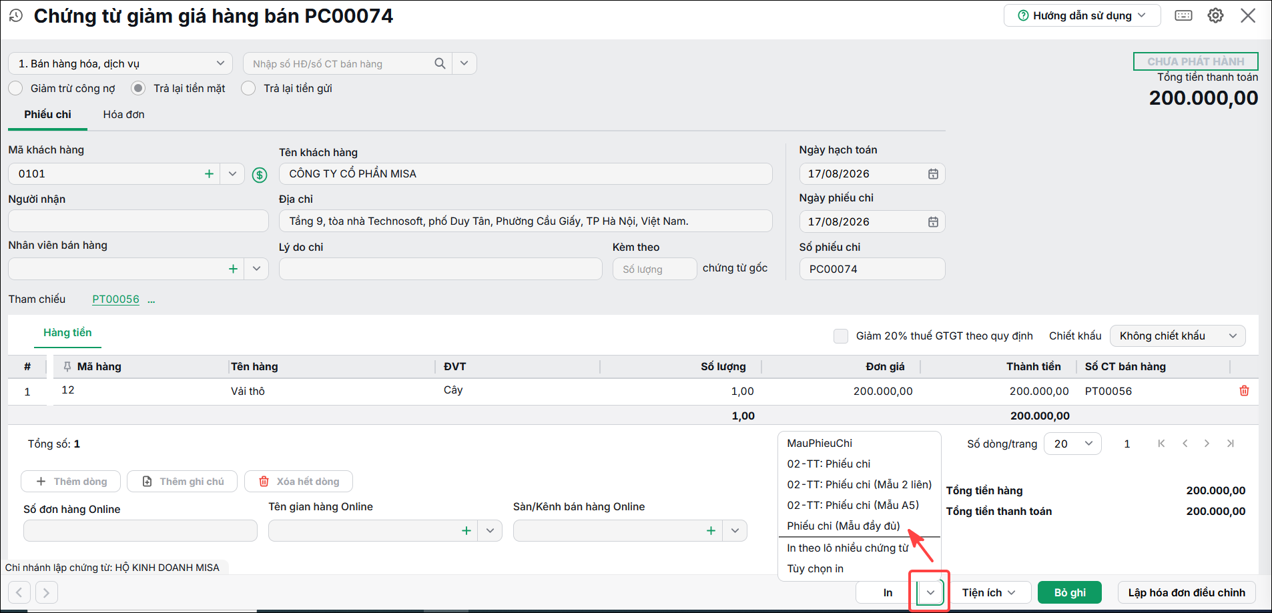Click the pin icon in Mã hàng header

coord(67,366)
